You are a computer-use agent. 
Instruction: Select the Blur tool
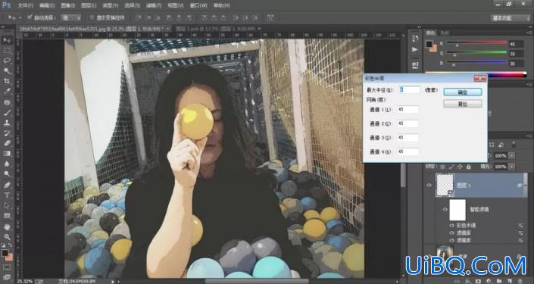pos(7,164)
